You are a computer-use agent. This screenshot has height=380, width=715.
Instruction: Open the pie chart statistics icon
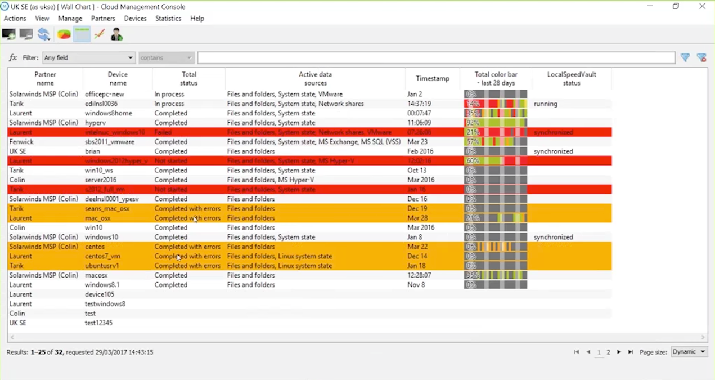64,35
